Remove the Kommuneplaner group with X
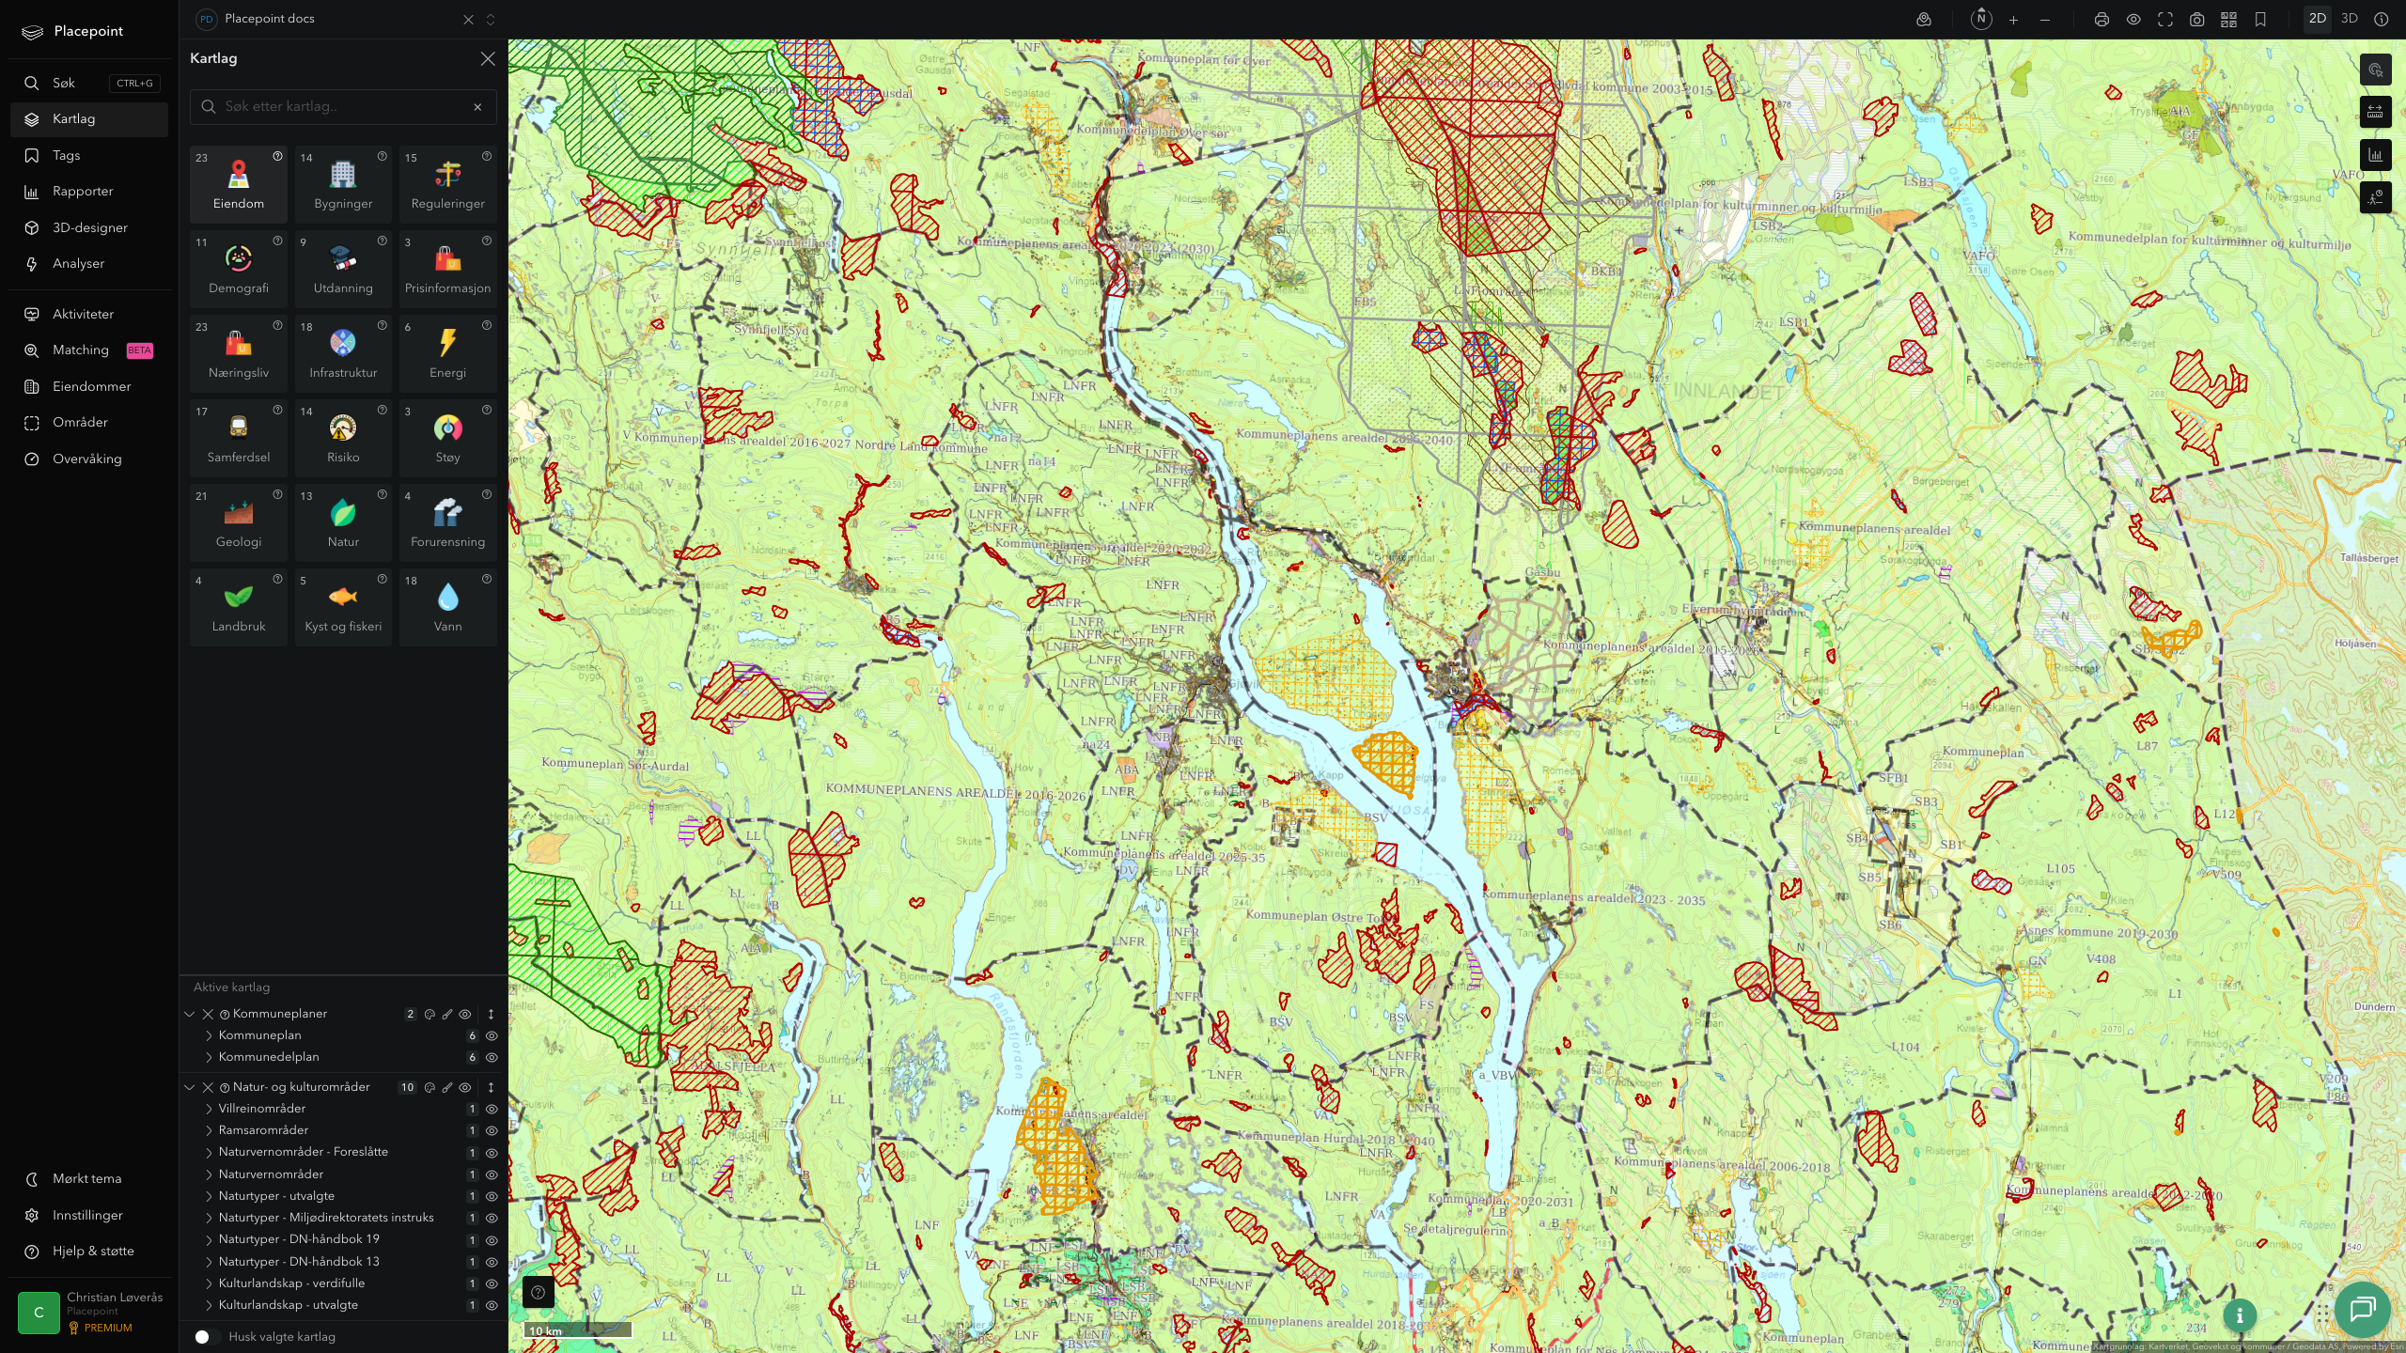The height and width of the screenshot is (1353, 2406). coord(208,1014)
